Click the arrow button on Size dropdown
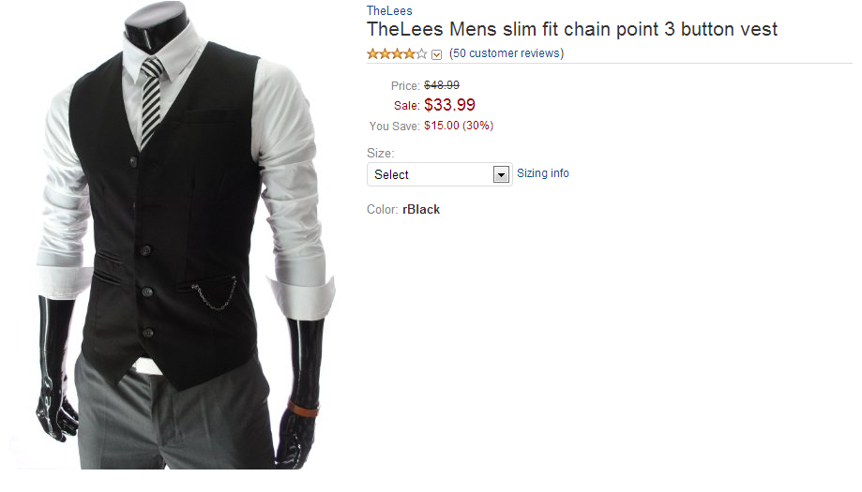Image resolution: width=862 pixels, height=492 pixels. click(x=501, y=175)
